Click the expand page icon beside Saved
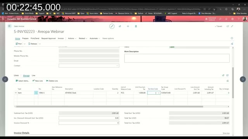Screen dimensions: 248x139 coord(232,26)
